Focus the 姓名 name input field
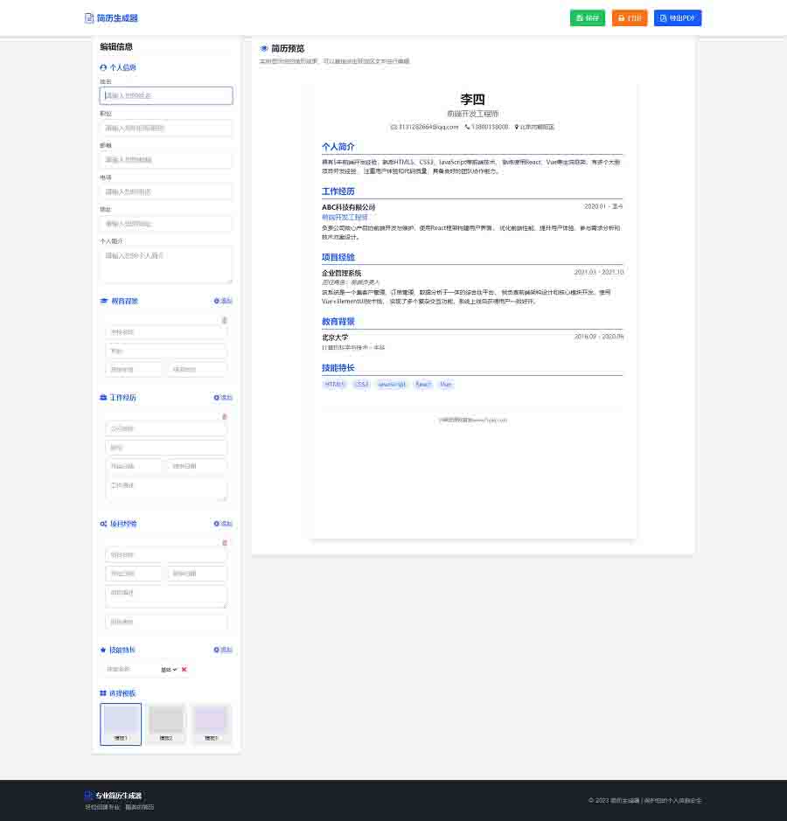 point(166,95)
